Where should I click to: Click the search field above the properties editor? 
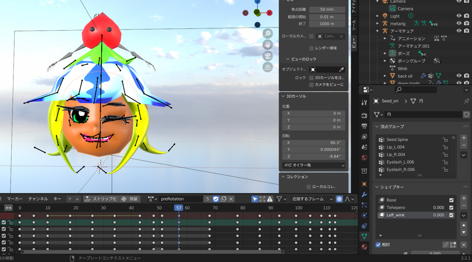(x=416, y=89)
